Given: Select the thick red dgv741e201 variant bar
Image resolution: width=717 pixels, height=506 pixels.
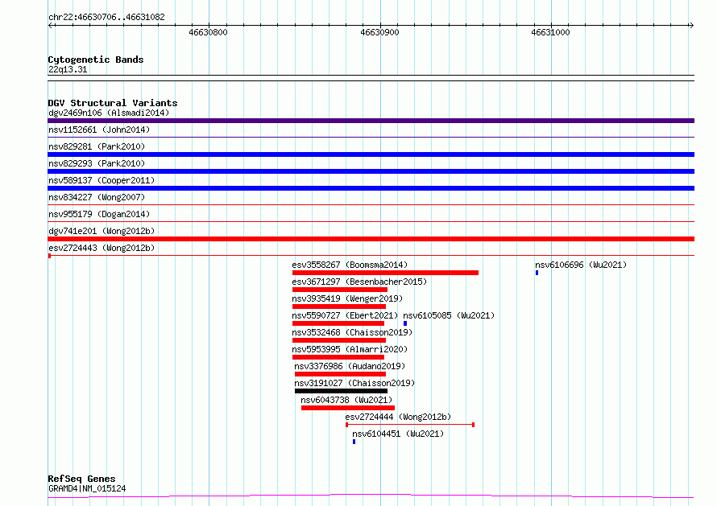Looking at the screenshot, I should coord(371,239).
